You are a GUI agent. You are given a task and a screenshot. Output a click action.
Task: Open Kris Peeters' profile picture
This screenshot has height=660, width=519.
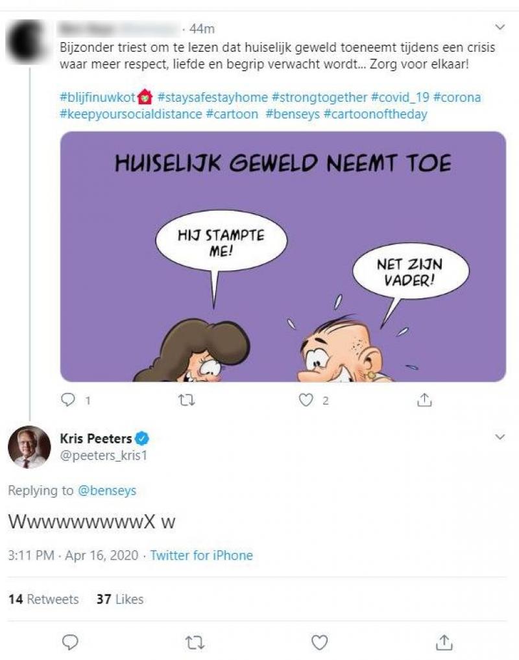click(29, 447)
